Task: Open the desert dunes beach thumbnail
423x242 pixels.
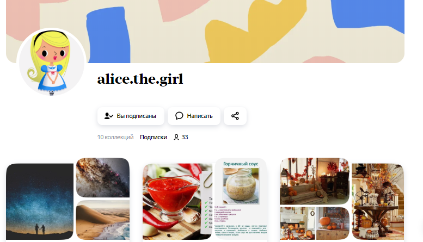Action: pyautogui.click(x=103, y=220)
